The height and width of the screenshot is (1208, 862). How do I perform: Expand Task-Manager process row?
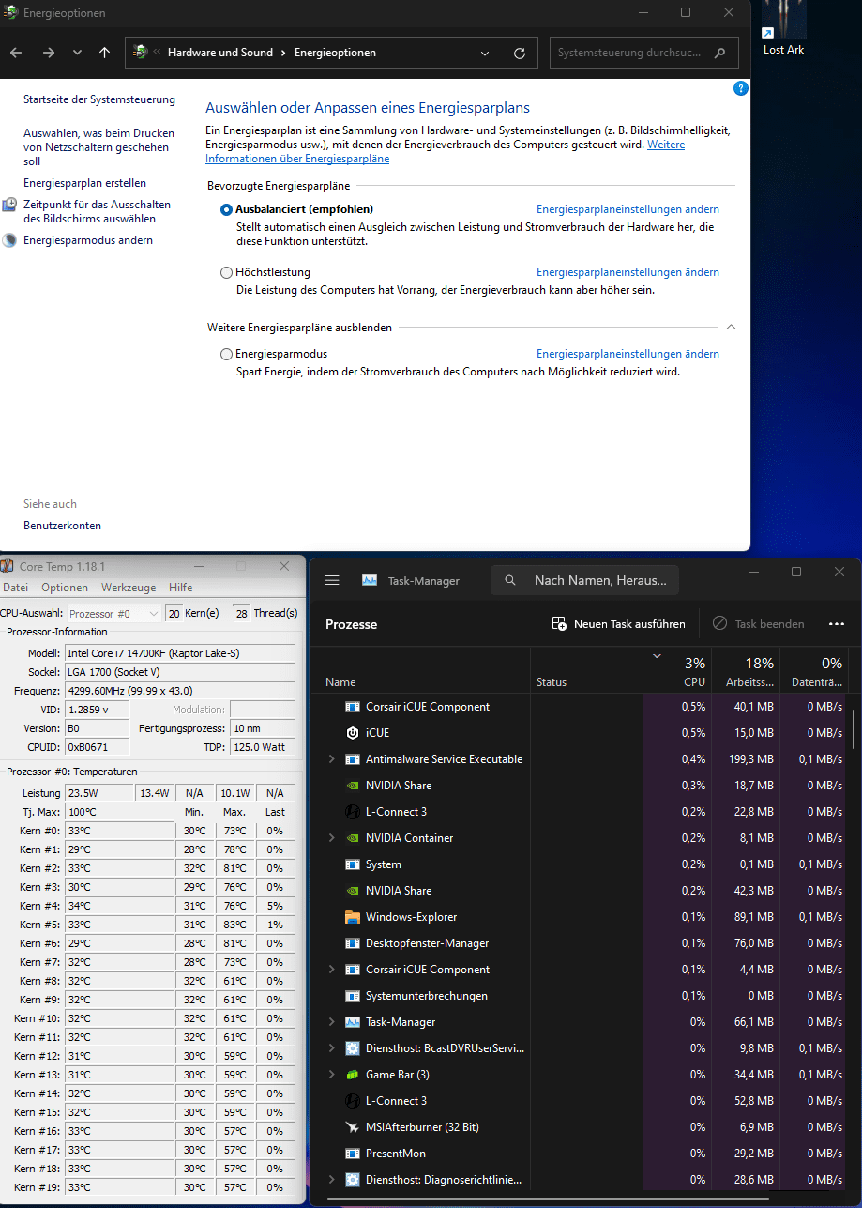point(331,1022)
